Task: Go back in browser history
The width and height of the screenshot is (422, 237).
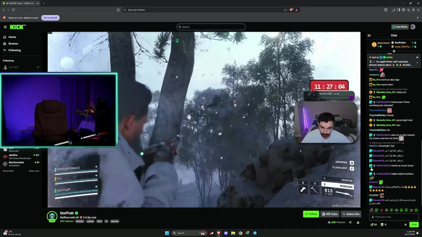Action: coord(4,10)
